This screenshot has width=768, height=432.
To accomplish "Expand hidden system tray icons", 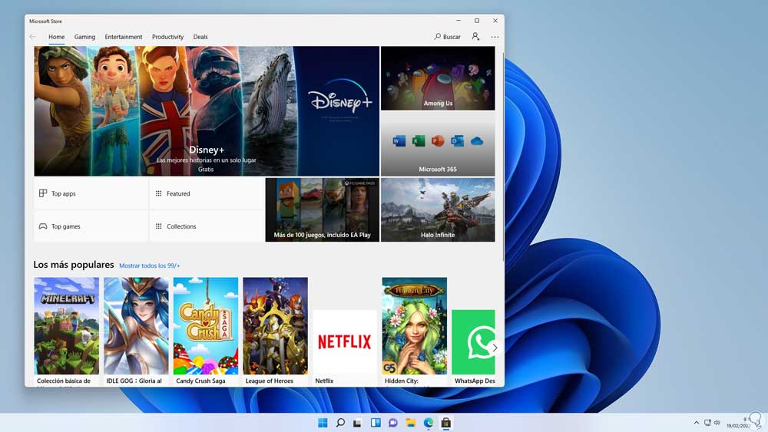I will tap(697, 423).
